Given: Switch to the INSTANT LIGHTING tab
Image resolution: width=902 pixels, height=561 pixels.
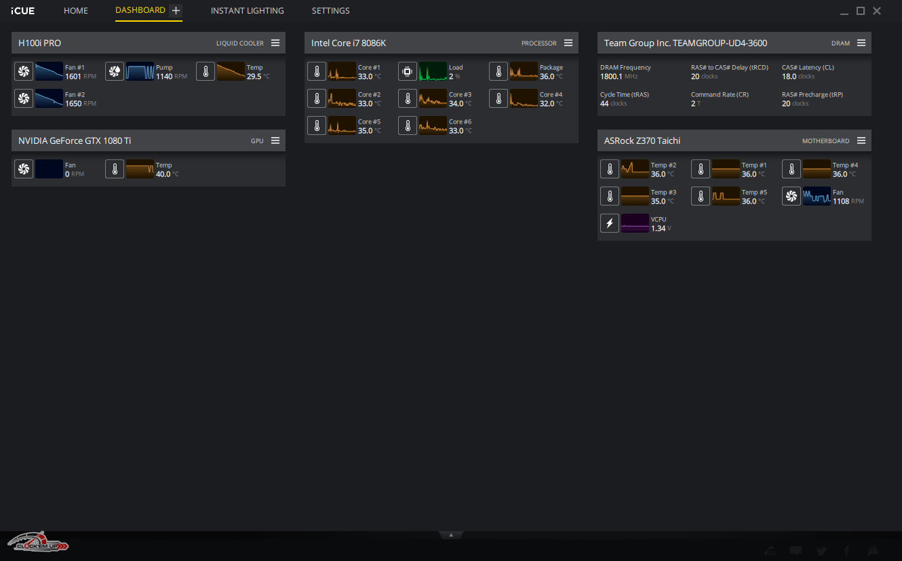Looking at the screenshot, I should (248, 11).
